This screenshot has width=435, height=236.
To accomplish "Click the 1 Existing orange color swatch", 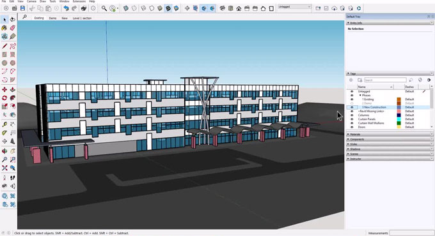I will (x=399, y=100).
